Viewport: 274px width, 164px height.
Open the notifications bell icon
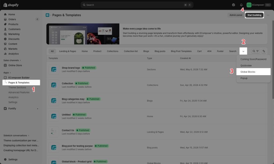241,5
